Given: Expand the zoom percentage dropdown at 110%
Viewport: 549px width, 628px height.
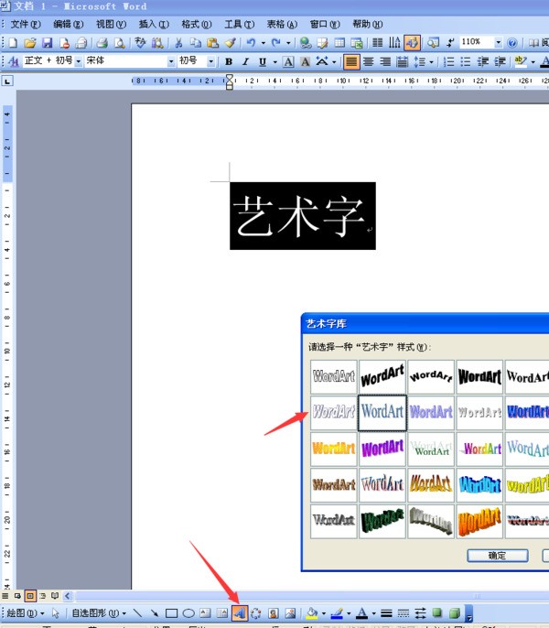Looking at the screenshot, I should [498, 42].
